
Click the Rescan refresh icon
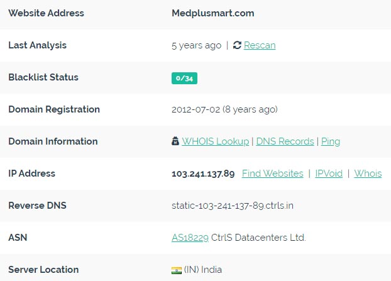237,45
